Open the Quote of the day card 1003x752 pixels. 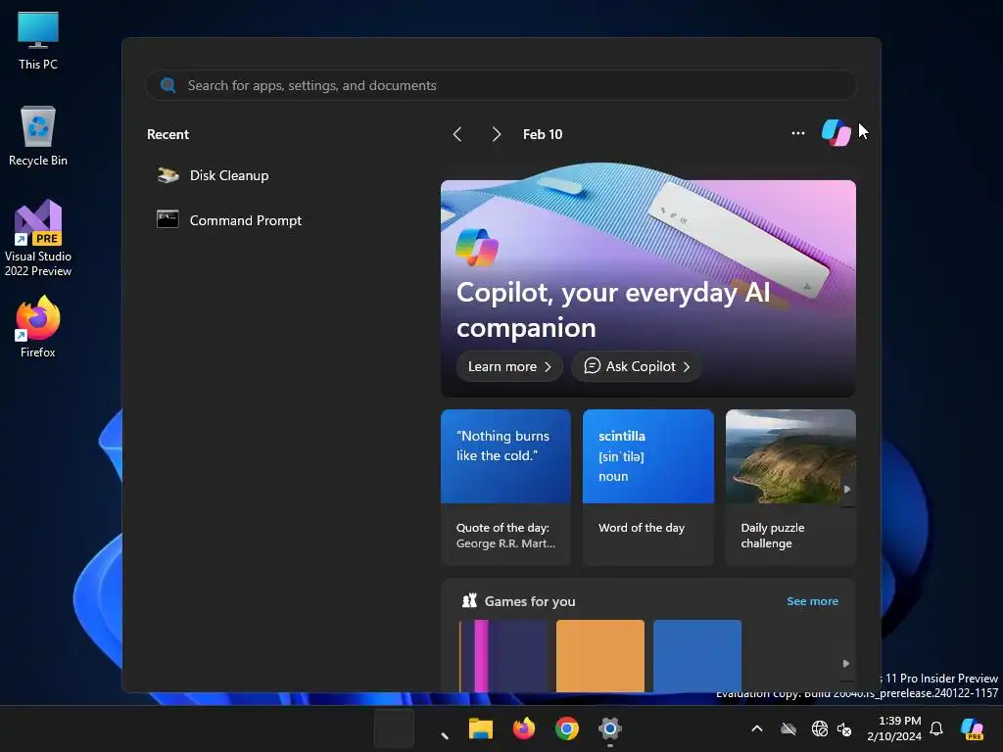pos(505,488)
